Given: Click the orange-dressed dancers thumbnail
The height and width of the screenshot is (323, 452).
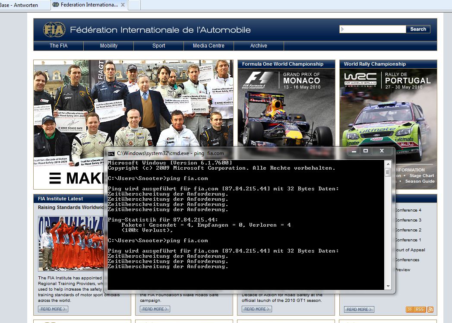Looking at the screenshot, I should point(71,244).
